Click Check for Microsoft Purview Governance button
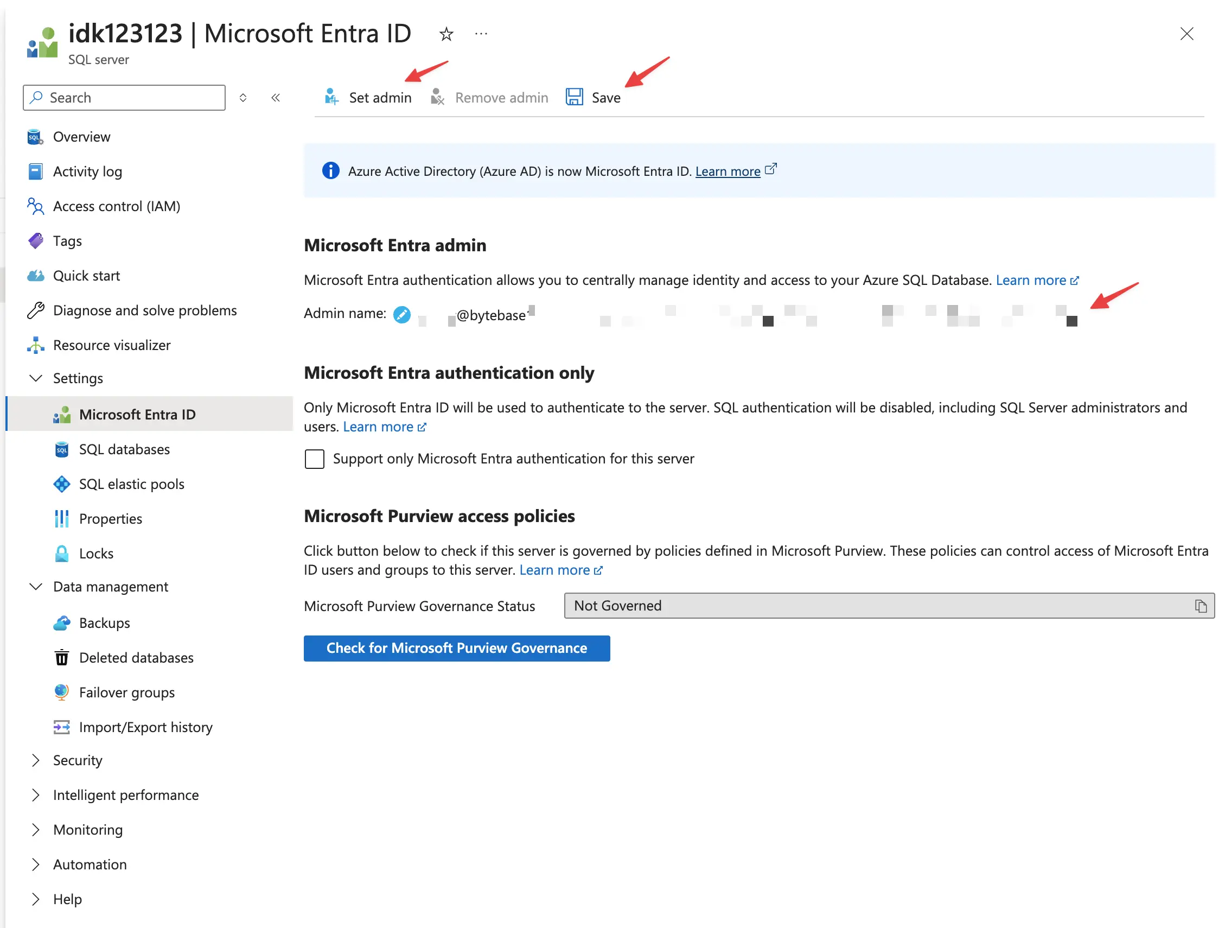 (456, 648)
